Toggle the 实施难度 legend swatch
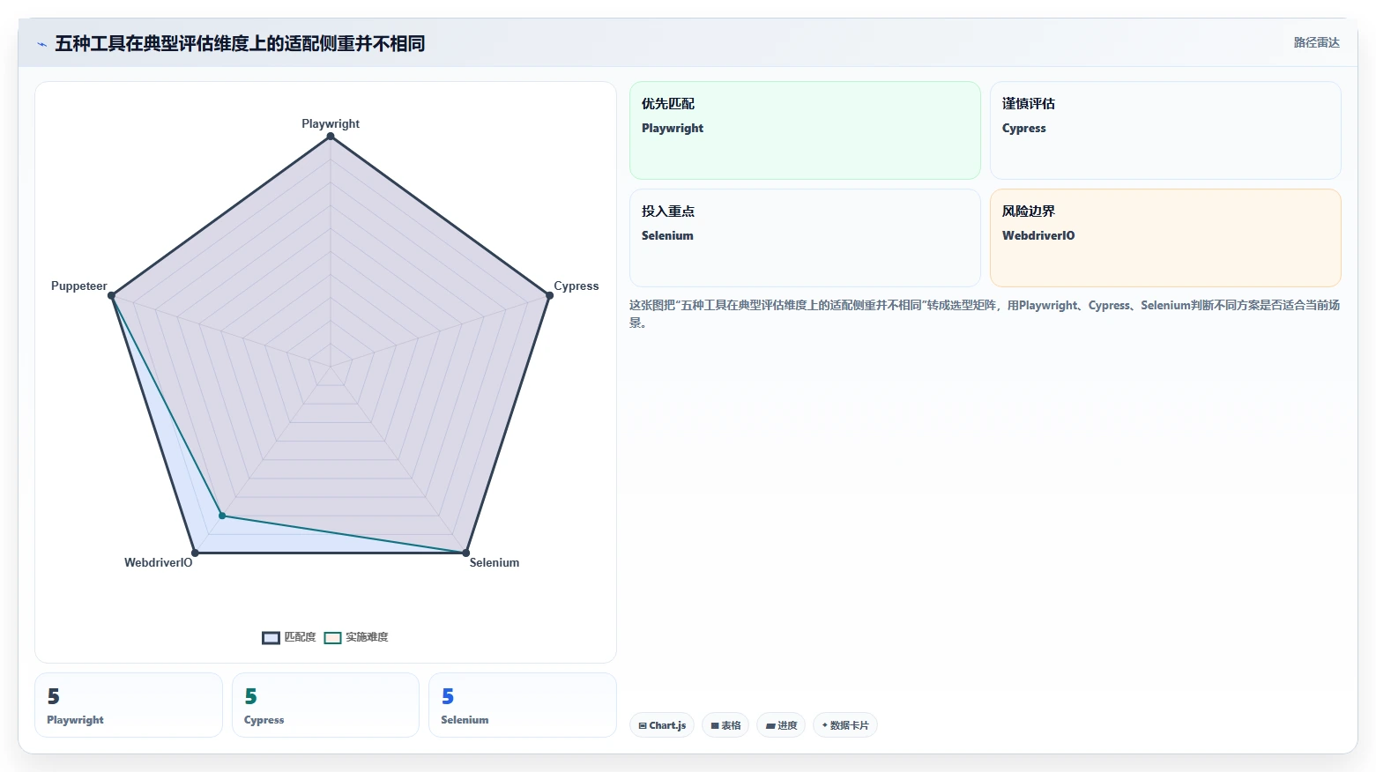 click(332, 637)
